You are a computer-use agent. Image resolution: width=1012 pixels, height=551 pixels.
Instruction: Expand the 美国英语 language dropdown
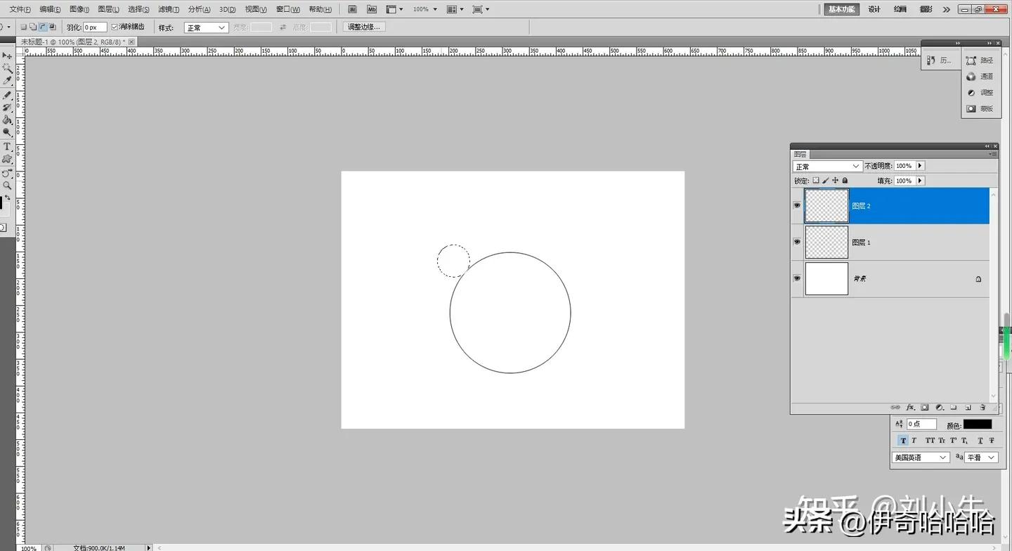(x=921, y=458)
